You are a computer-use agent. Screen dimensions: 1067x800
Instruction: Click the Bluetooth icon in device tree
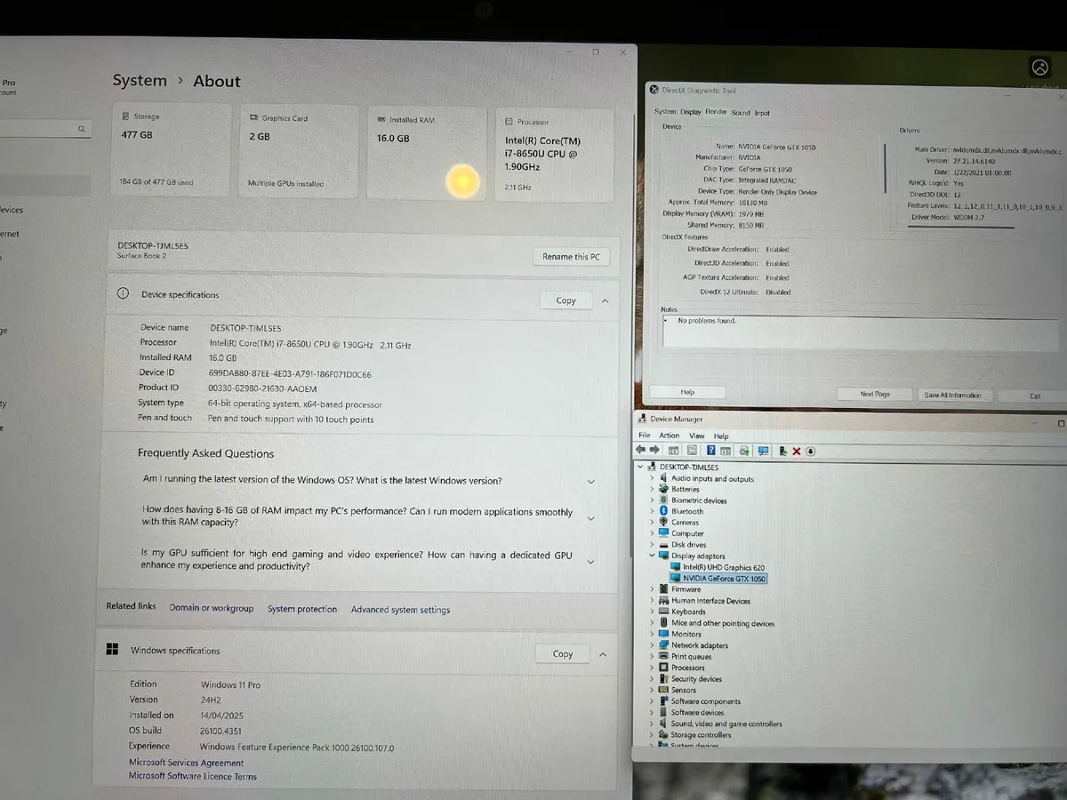pos(663,511)
